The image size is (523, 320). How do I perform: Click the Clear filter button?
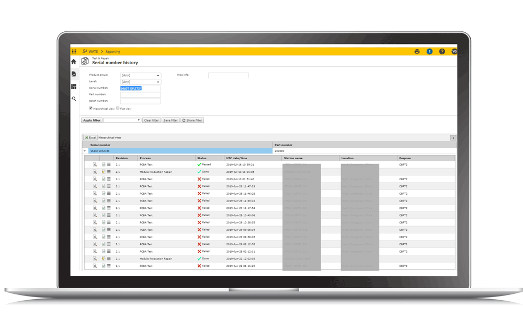[151, 121]
